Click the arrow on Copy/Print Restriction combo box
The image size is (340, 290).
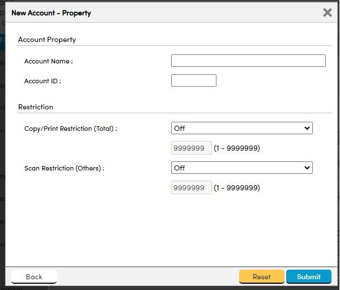tap(307, 129)
